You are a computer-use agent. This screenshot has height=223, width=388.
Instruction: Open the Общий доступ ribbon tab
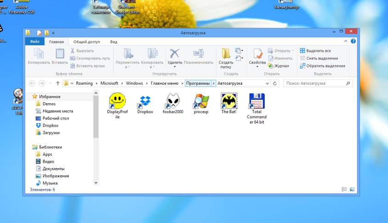(x=86, y=42)
